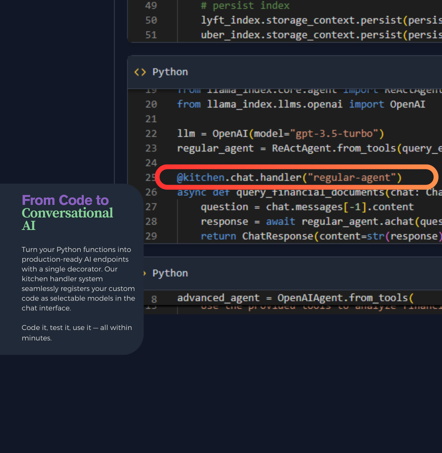Click 'from llama_index.llms.openai import OpenAI' line

point(301,104)
